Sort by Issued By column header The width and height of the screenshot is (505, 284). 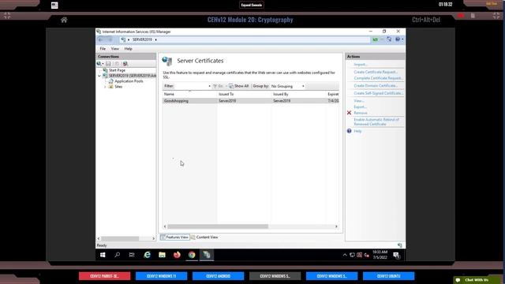tap(298, 94)
